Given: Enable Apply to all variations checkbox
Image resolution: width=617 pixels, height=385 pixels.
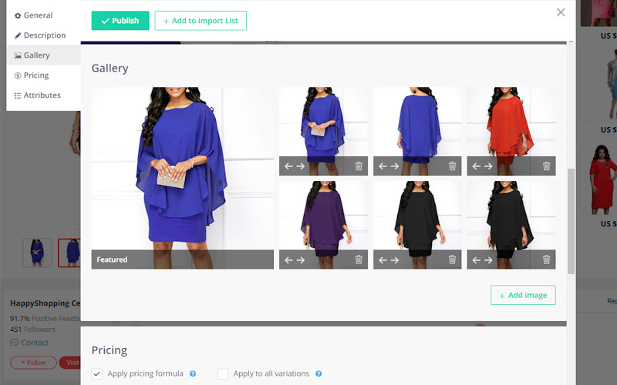Looking at the screenshot, I should [223, 373].
